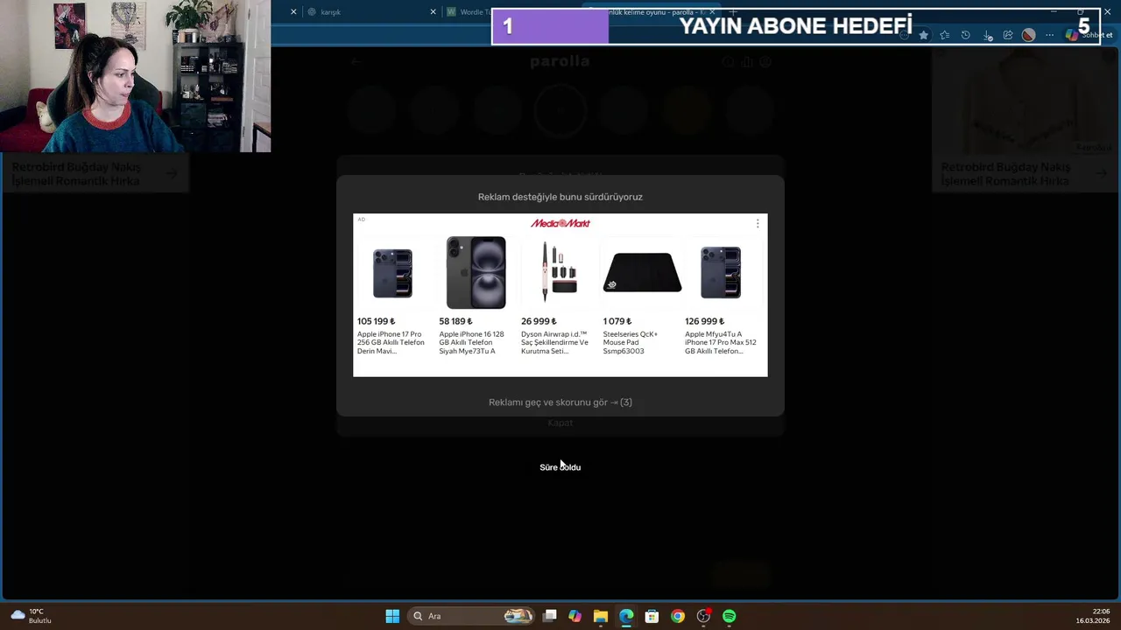Click the 1 079 ₺ price
Viewport: 1121px width, 630px height.
point(617,321)
